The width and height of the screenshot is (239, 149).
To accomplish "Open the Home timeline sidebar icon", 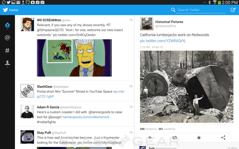I will (x=7, y=25).
